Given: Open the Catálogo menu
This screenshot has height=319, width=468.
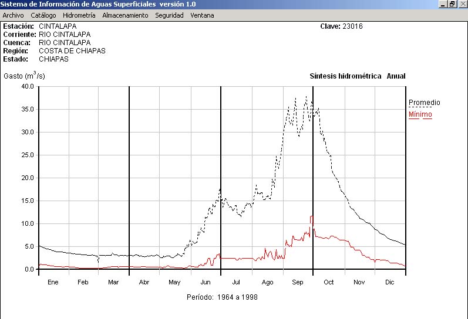Looking at the screenshot, I should pyautogui.click(x=43, y=15).
